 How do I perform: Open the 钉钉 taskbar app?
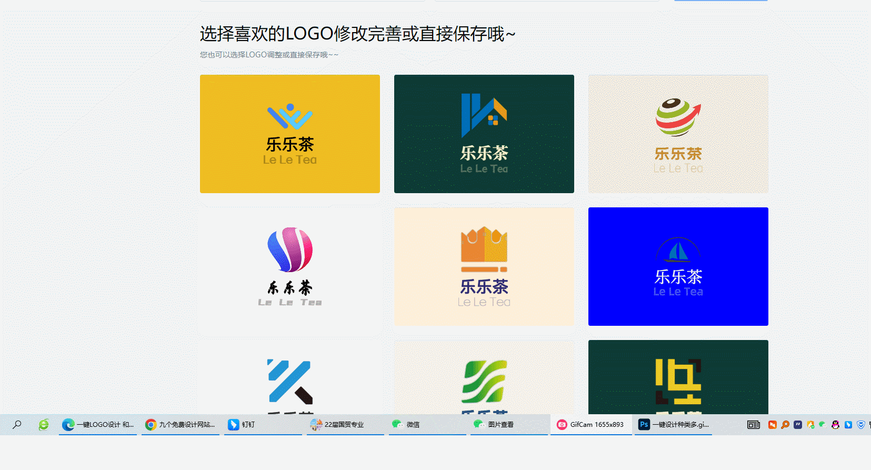coord(263,424)
